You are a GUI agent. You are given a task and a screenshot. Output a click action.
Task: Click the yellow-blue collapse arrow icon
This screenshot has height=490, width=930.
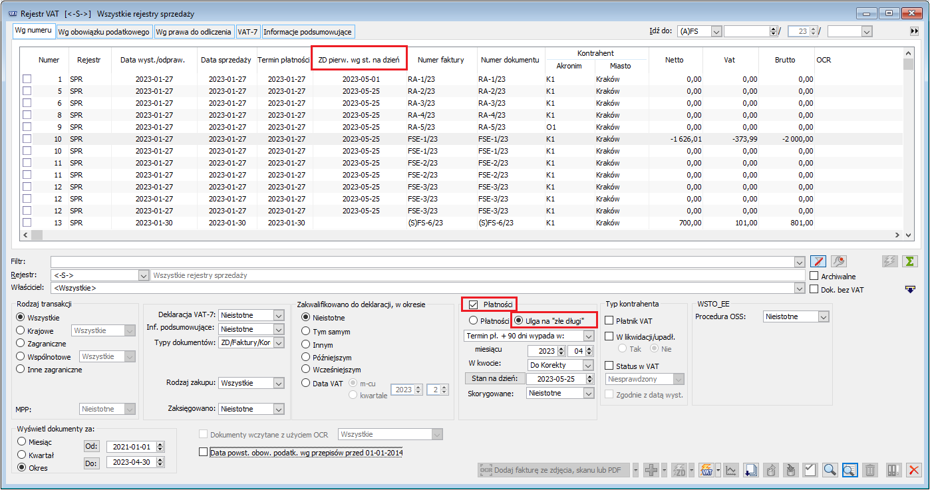[x=909, y=289]
